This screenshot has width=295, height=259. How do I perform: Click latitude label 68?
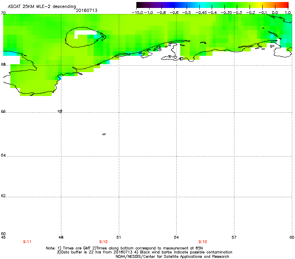(x=3, y=65)
